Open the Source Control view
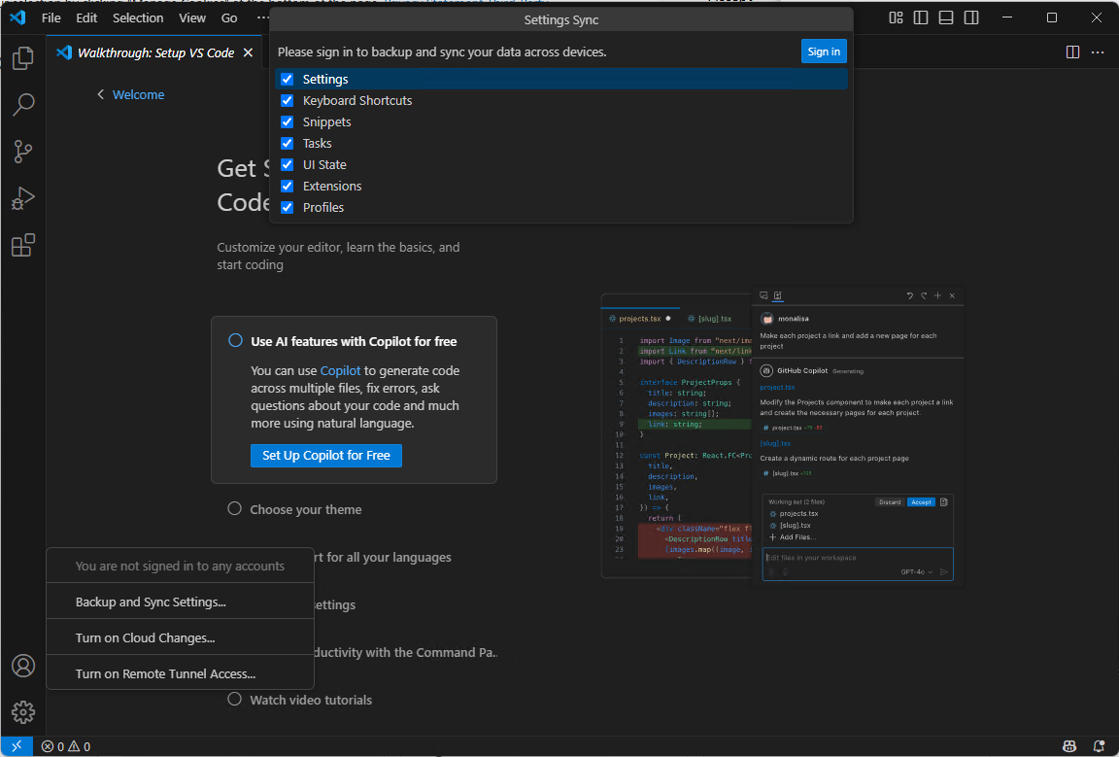 click(22, 151)
